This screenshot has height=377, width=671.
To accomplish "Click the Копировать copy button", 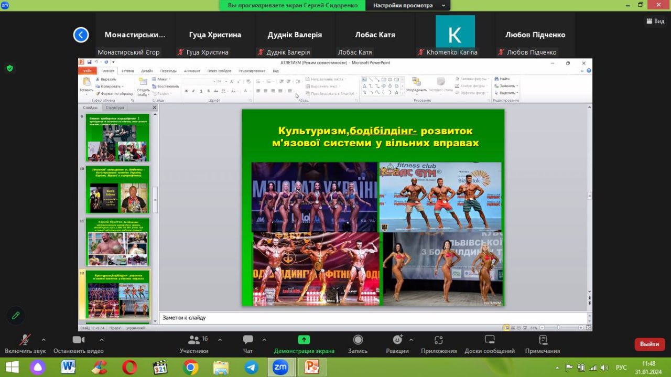I will [109, 86].
